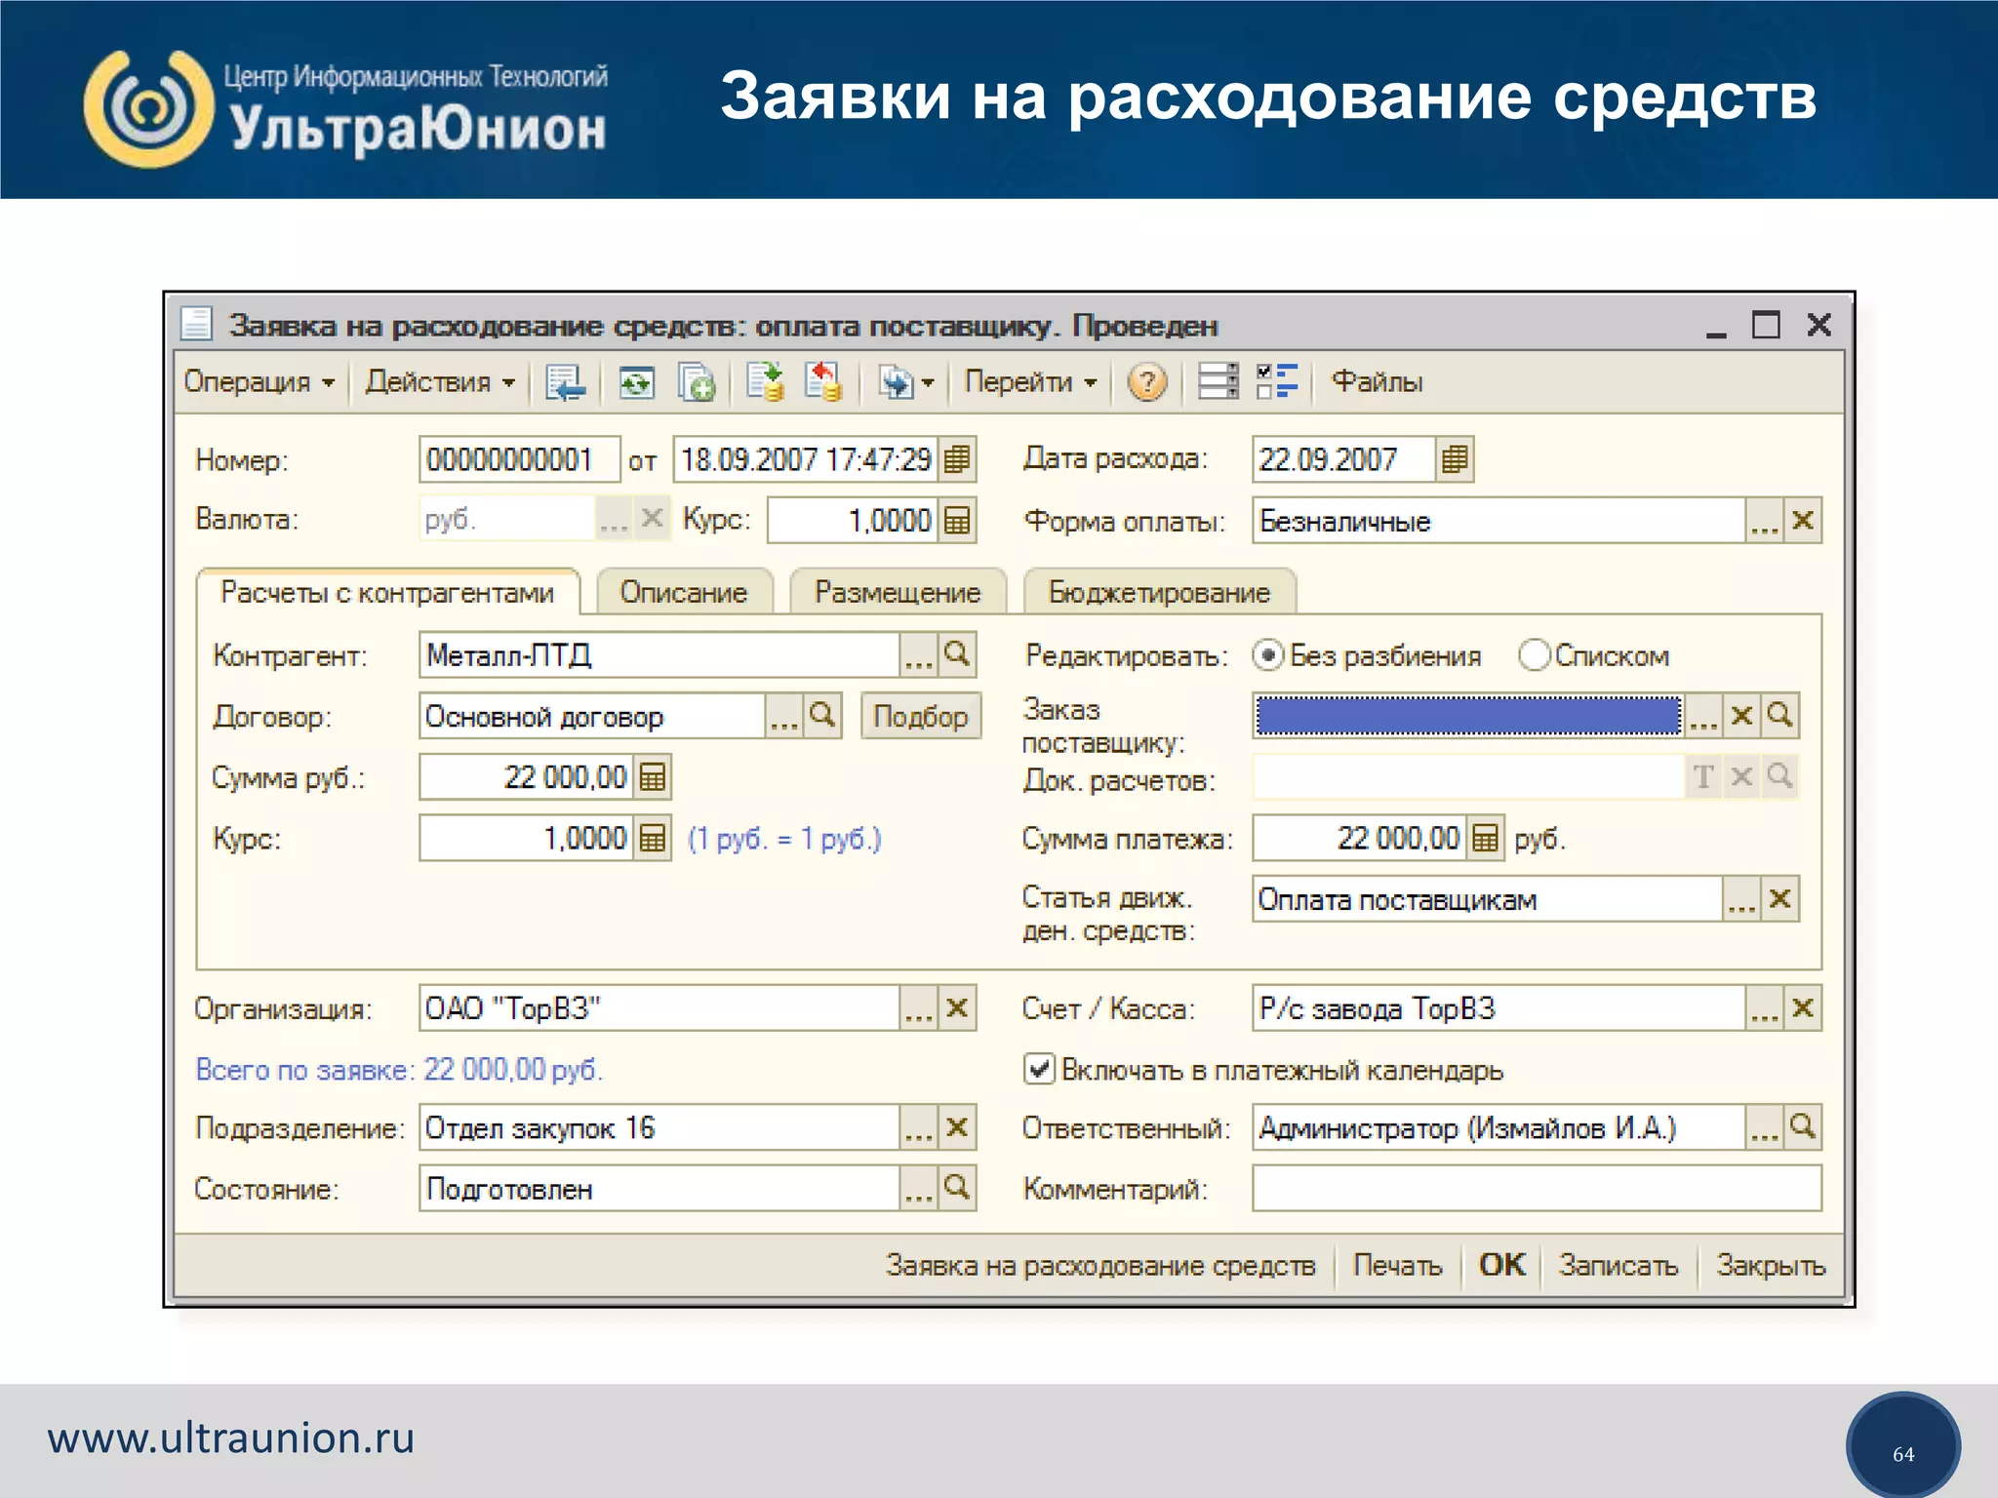1998x1498 pixels.
Task: Switch to the Описание tab
Action: [684, 592]
